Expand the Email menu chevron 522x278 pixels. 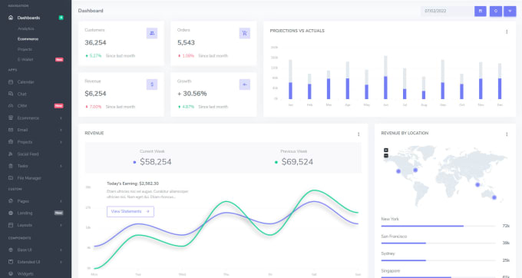(x=61, y=131)
